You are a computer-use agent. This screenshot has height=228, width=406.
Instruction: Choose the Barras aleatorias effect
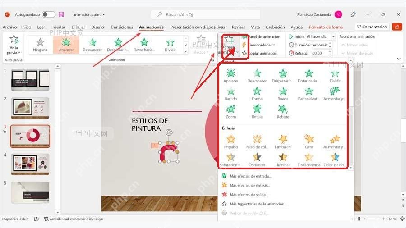(x=309, y=94)
